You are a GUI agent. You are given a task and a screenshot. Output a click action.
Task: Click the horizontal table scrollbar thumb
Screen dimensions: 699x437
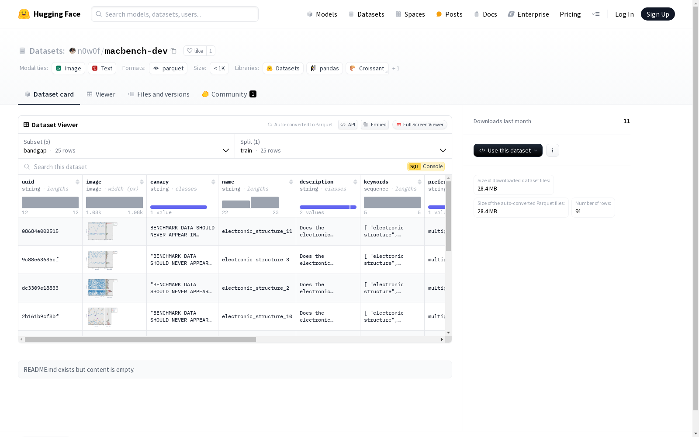140,339
